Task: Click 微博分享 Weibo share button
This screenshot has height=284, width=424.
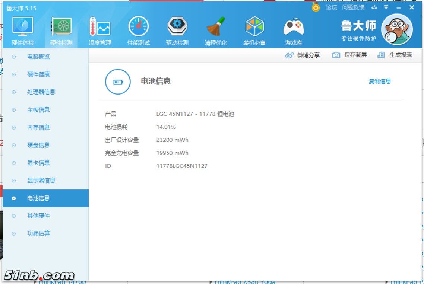Action: [303, 55]
